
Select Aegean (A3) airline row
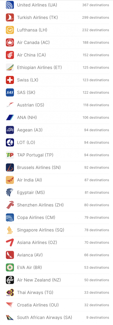pos(58,130)
